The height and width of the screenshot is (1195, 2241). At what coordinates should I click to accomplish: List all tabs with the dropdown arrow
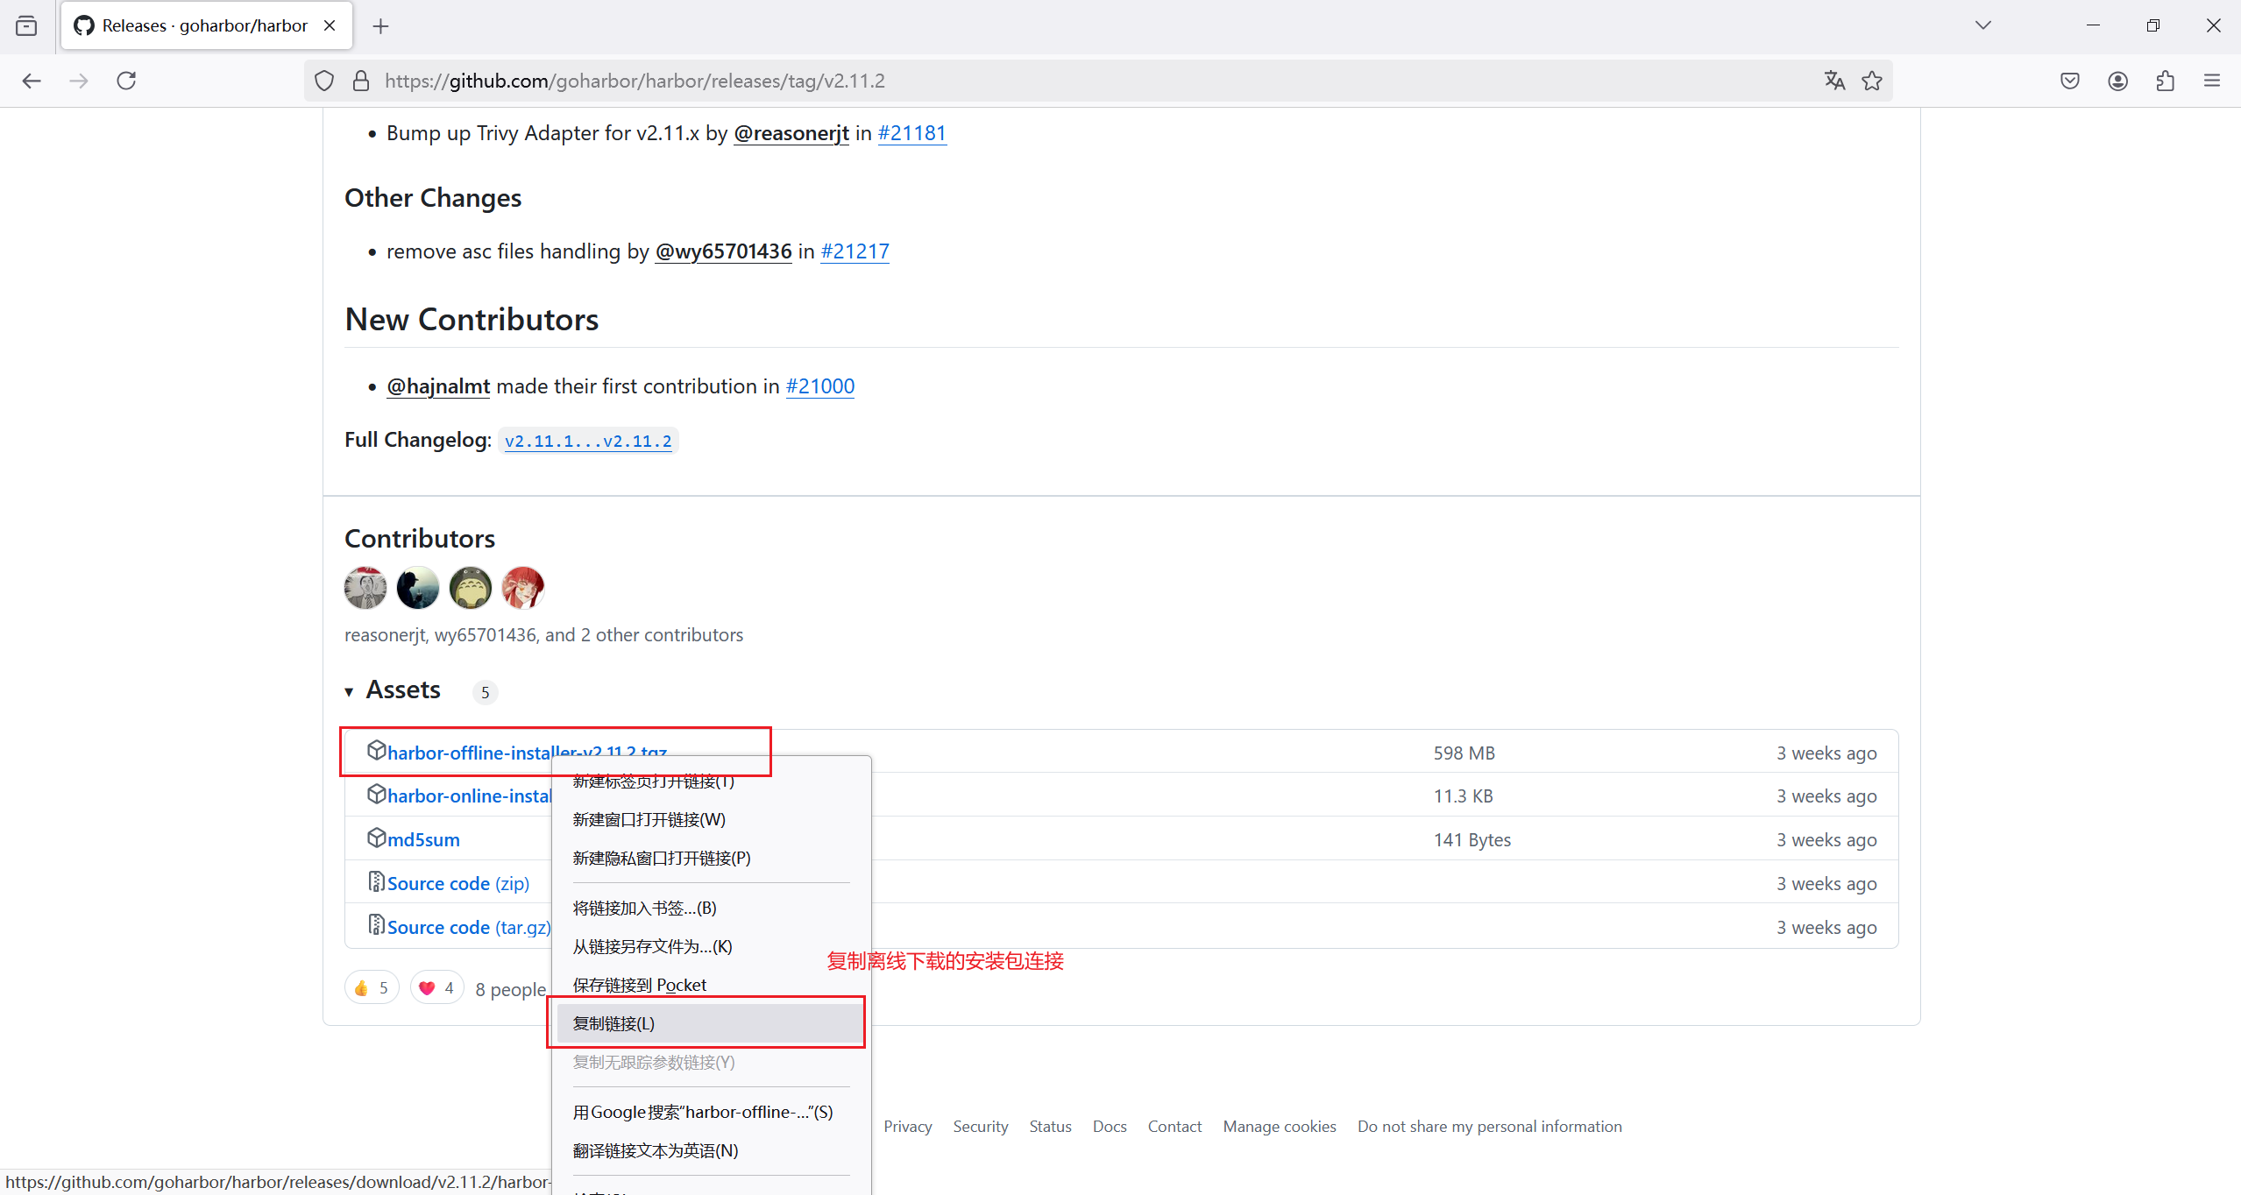pos(1983,25)
